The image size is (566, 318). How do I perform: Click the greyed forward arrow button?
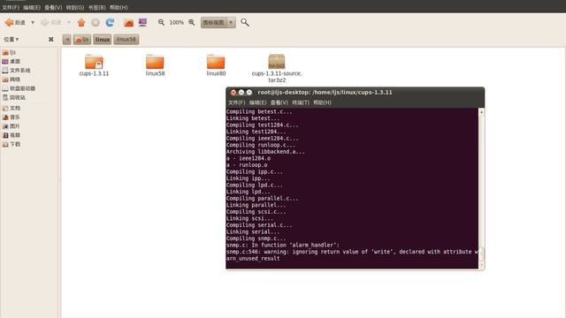[51, 22]
